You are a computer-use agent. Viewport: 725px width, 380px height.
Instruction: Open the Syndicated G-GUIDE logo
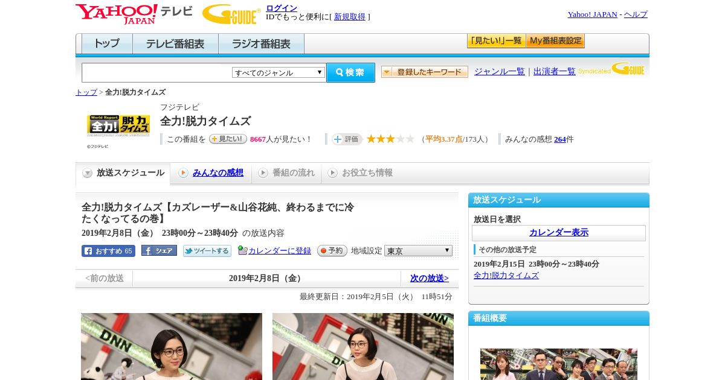click(x=611, y=69)
